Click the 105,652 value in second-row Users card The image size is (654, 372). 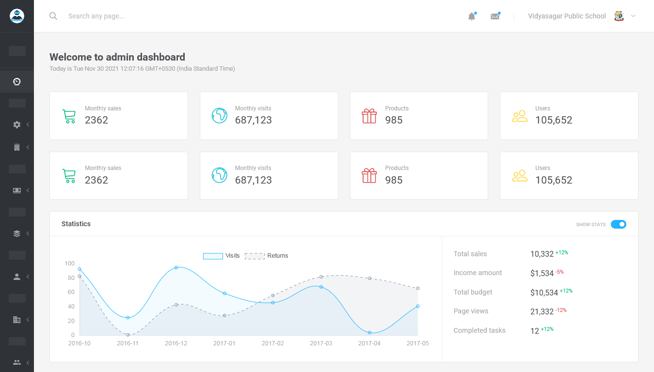(554, 180)
